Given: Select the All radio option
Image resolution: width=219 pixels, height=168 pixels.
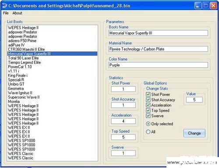Looking at the screenshot, I should click(x=148, y=132).
